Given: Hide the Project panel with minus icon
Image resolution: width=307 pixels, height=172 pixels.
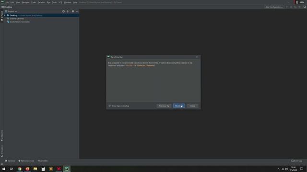Looking at the screenshot, I should coord(77,11).
